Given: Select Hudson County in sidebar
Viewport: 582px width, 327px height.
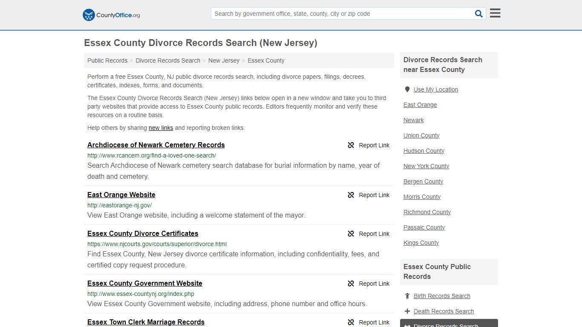Looking at the screenshot, I should pyautogui.click(x=424, y=151).
